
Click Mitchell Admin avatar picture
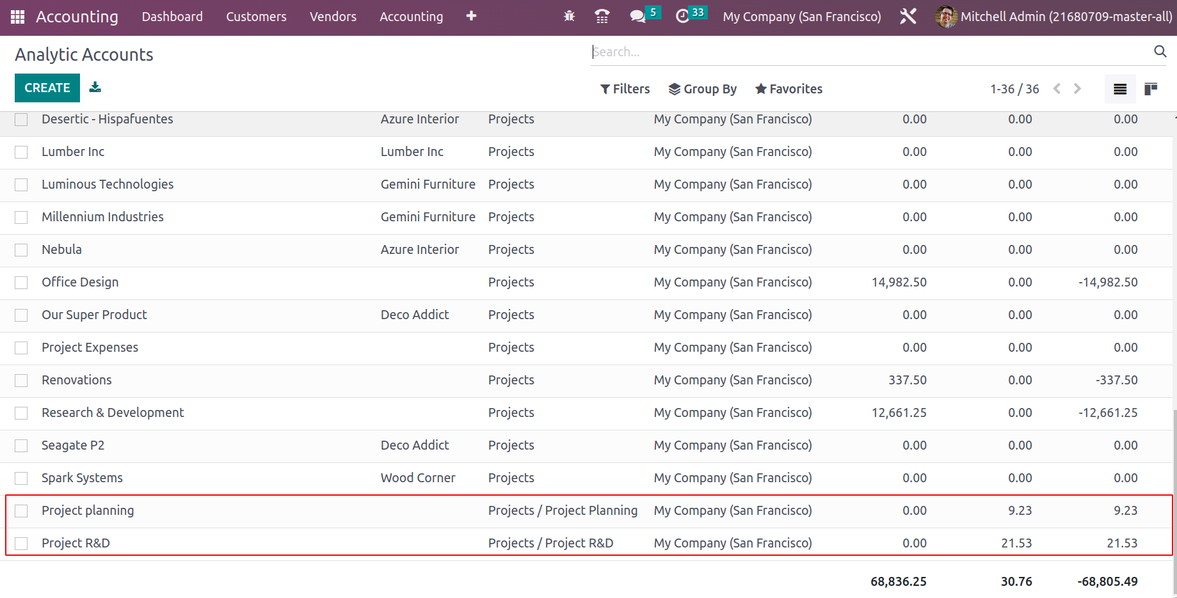(946, 17)
